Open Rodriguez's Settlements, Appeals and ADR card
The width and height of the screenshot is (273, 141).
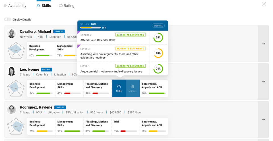pyautogui.click(x=154, y=126)
